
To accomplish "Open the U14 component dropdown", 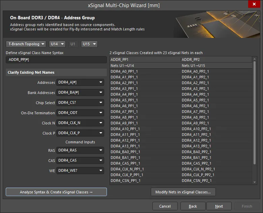I will point(57,44).
